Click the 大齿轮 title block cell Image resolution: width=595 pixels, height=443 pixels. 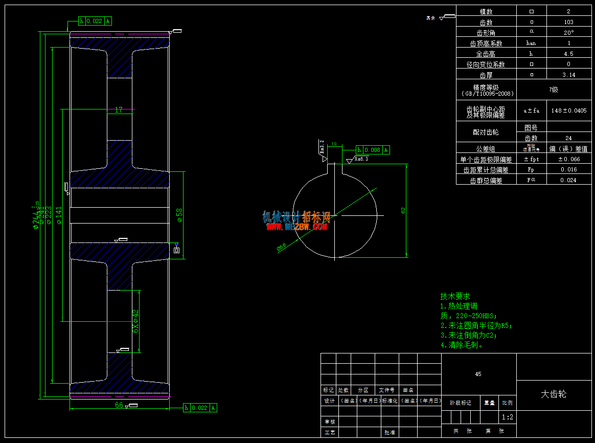pyautogui.click(x=554, y=395)
